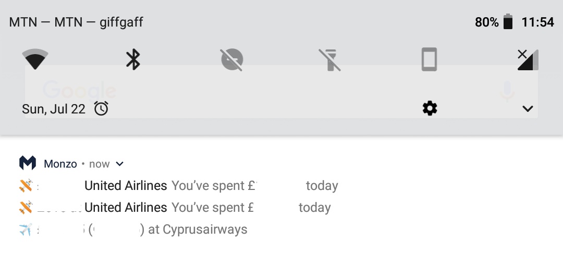Tap the mobile data signal icon
Screen dimensions: 563x255
coord(528,59)
